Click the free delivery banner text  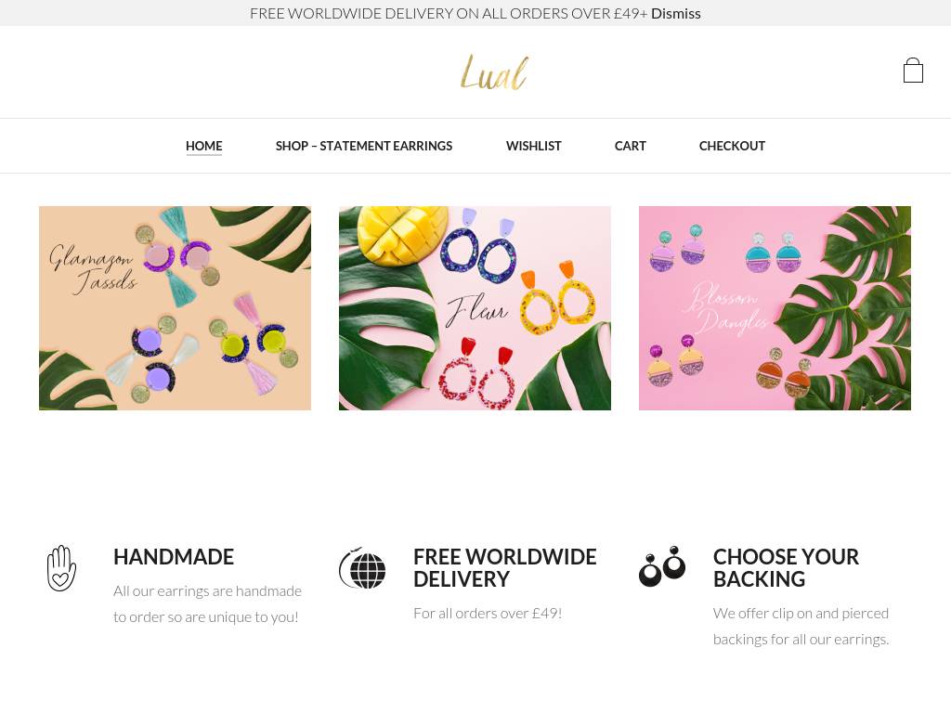[449, 13]
